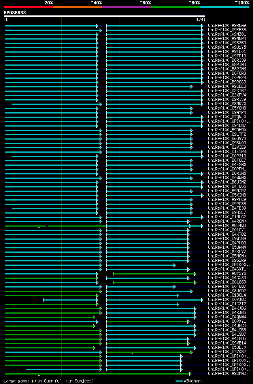Select UniRef100_O77082 label
Screen dimensions: 253x384
coord(227,352)
